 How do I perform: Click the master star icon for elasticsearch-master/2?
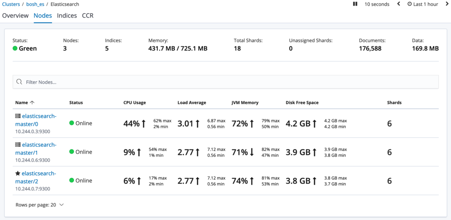[x=18, y=173]
